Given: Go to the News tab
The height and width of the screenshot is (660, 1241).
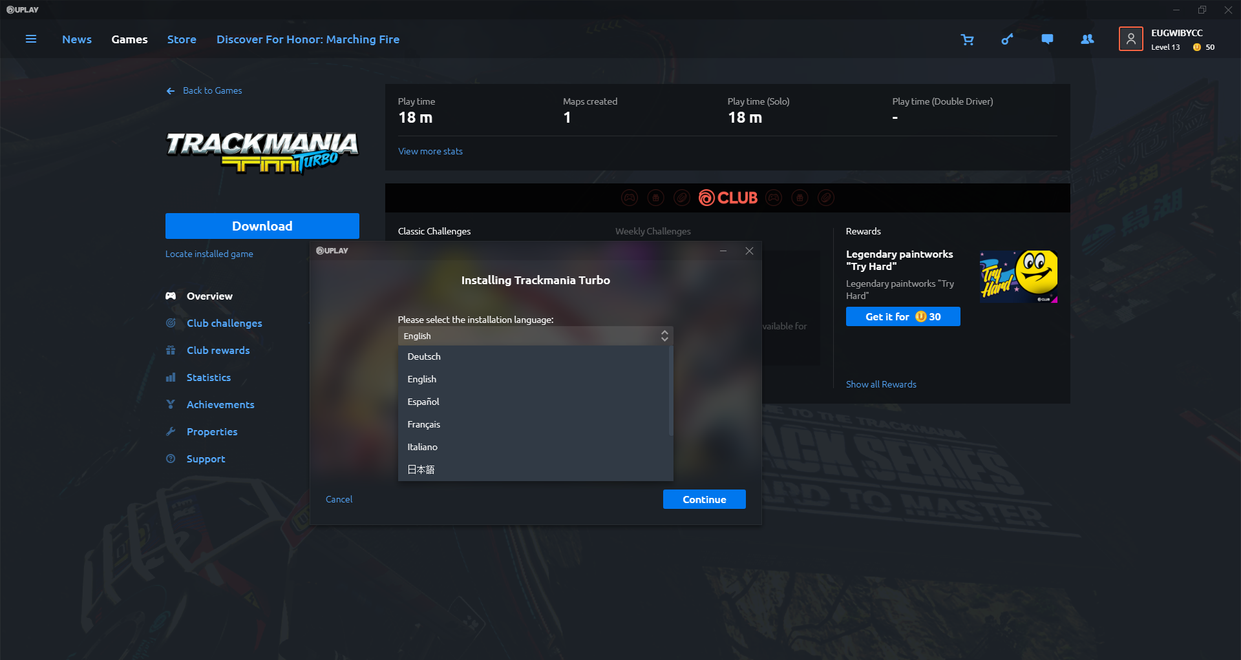Looking at the screenshot, I should (x=77, y=39).
